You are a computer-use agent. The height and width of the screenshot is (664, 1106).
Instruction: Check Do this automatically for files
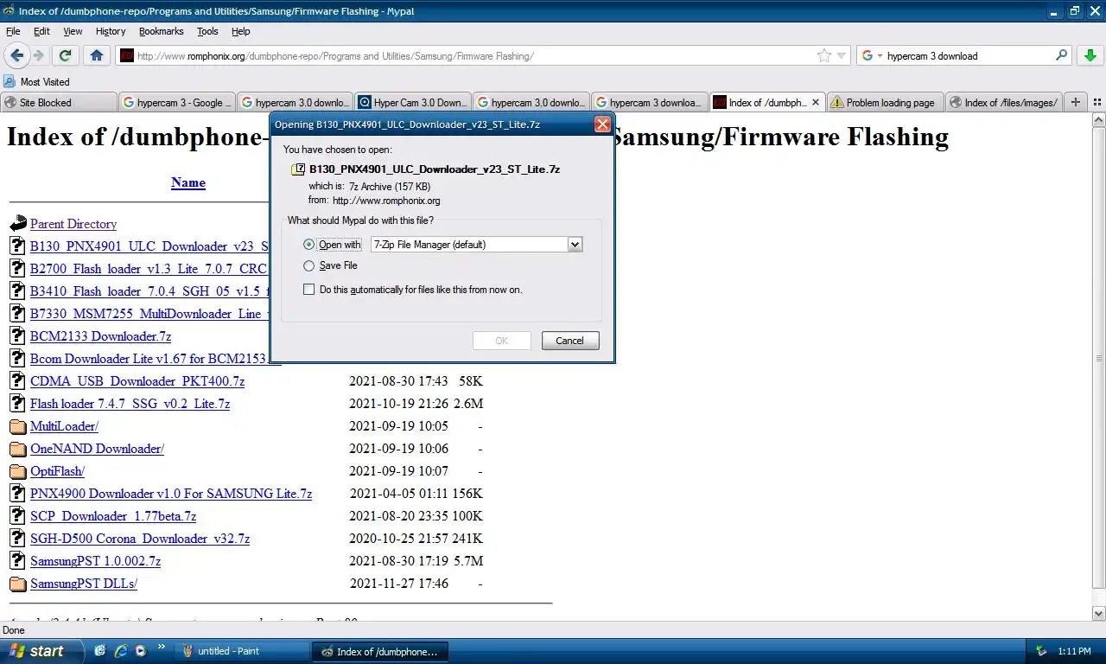(x=309, y=290)
